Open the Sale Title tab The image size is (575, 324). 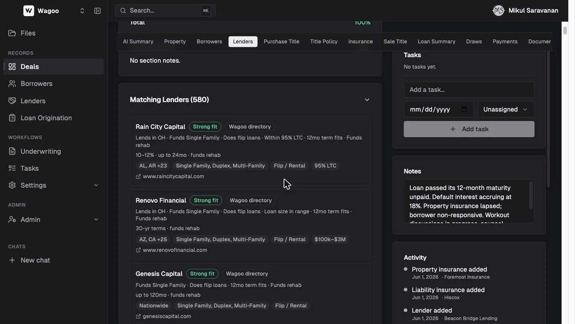click(x=395, y=42)
